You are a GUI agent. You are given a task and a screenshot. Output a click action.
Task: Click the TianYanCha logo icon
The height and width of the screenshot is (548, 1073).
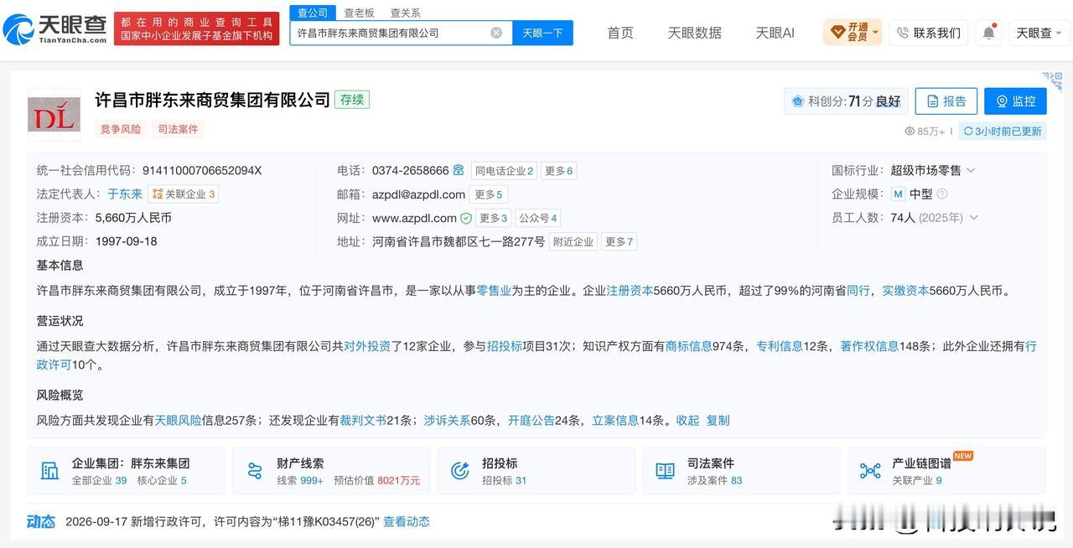point(18,29)
